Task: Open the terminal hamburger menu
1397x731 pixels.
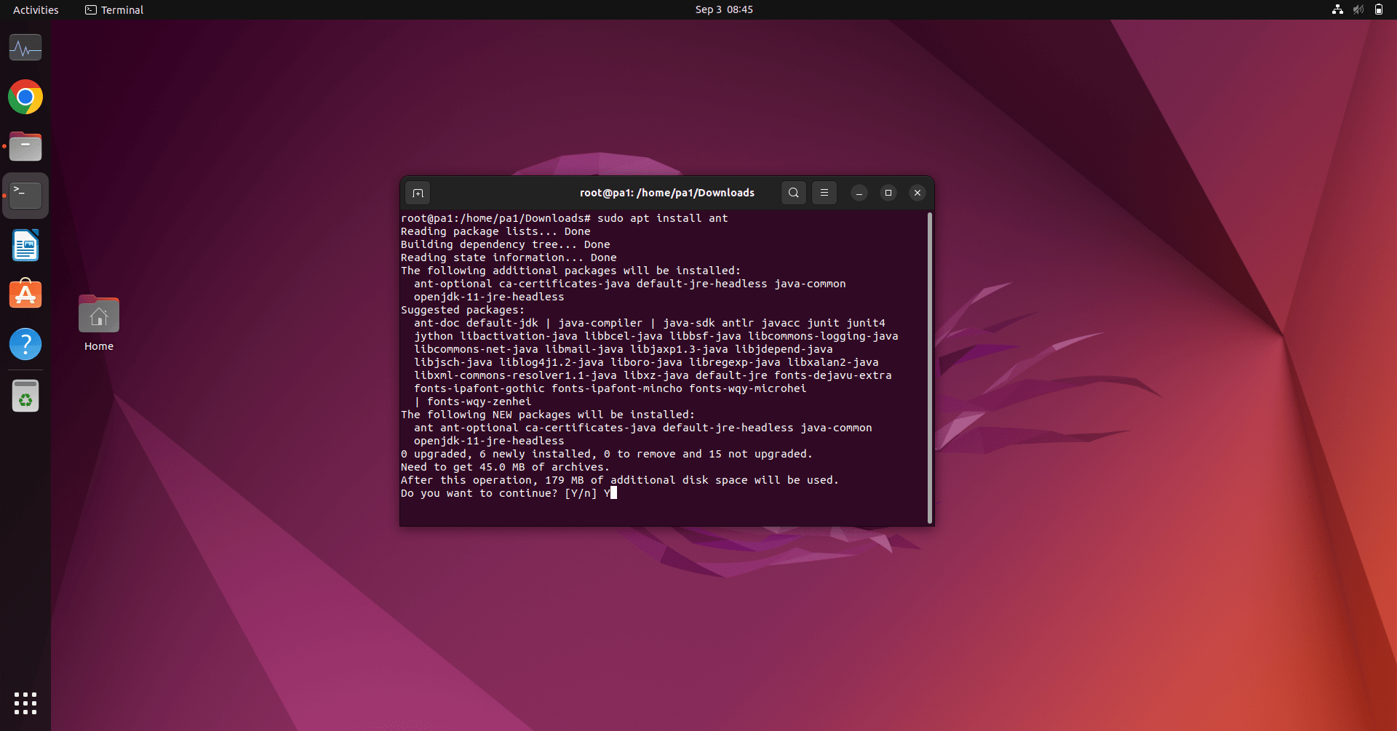Action: [823, 193]
